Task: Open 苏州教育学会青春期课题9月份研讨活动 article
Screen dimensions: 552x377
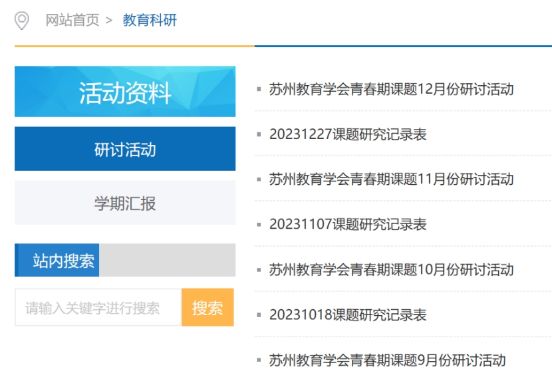Action: pos(388,360)
